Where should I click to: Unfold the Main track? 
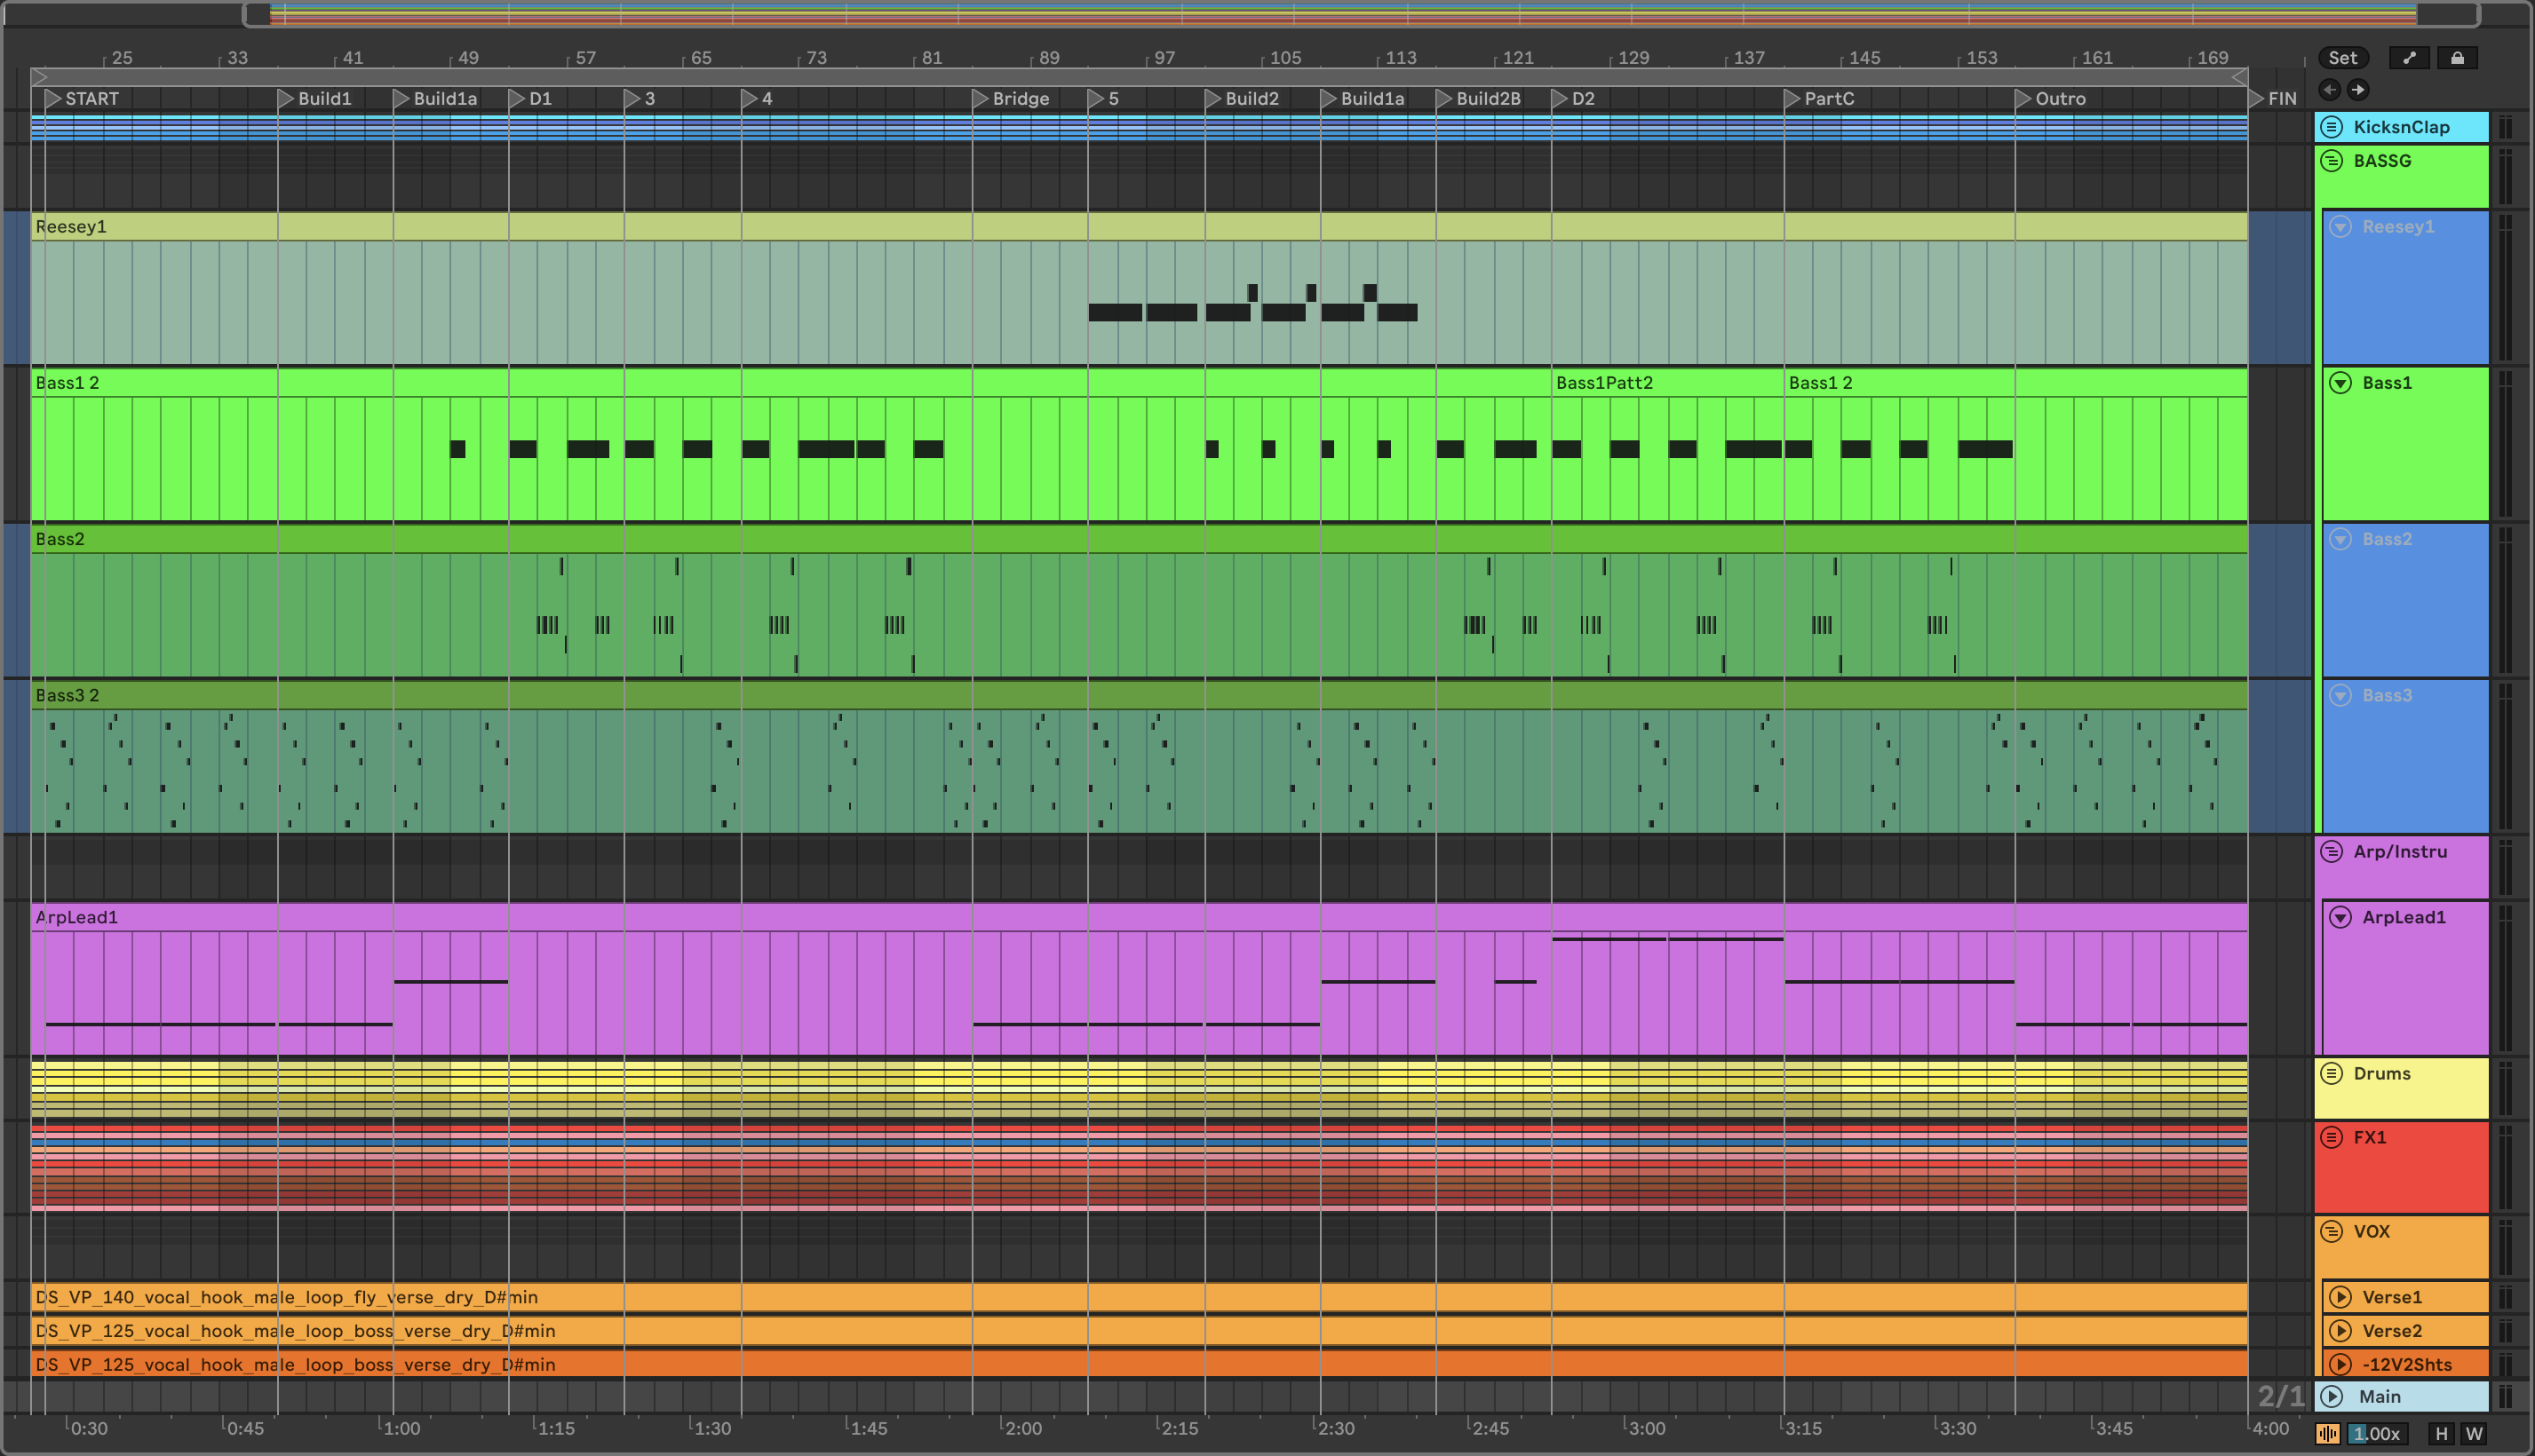tap(2332, 1396)
